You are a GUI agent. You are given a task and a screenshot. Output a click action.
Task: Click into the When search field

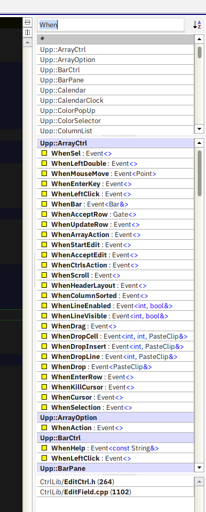pos(111,25)
